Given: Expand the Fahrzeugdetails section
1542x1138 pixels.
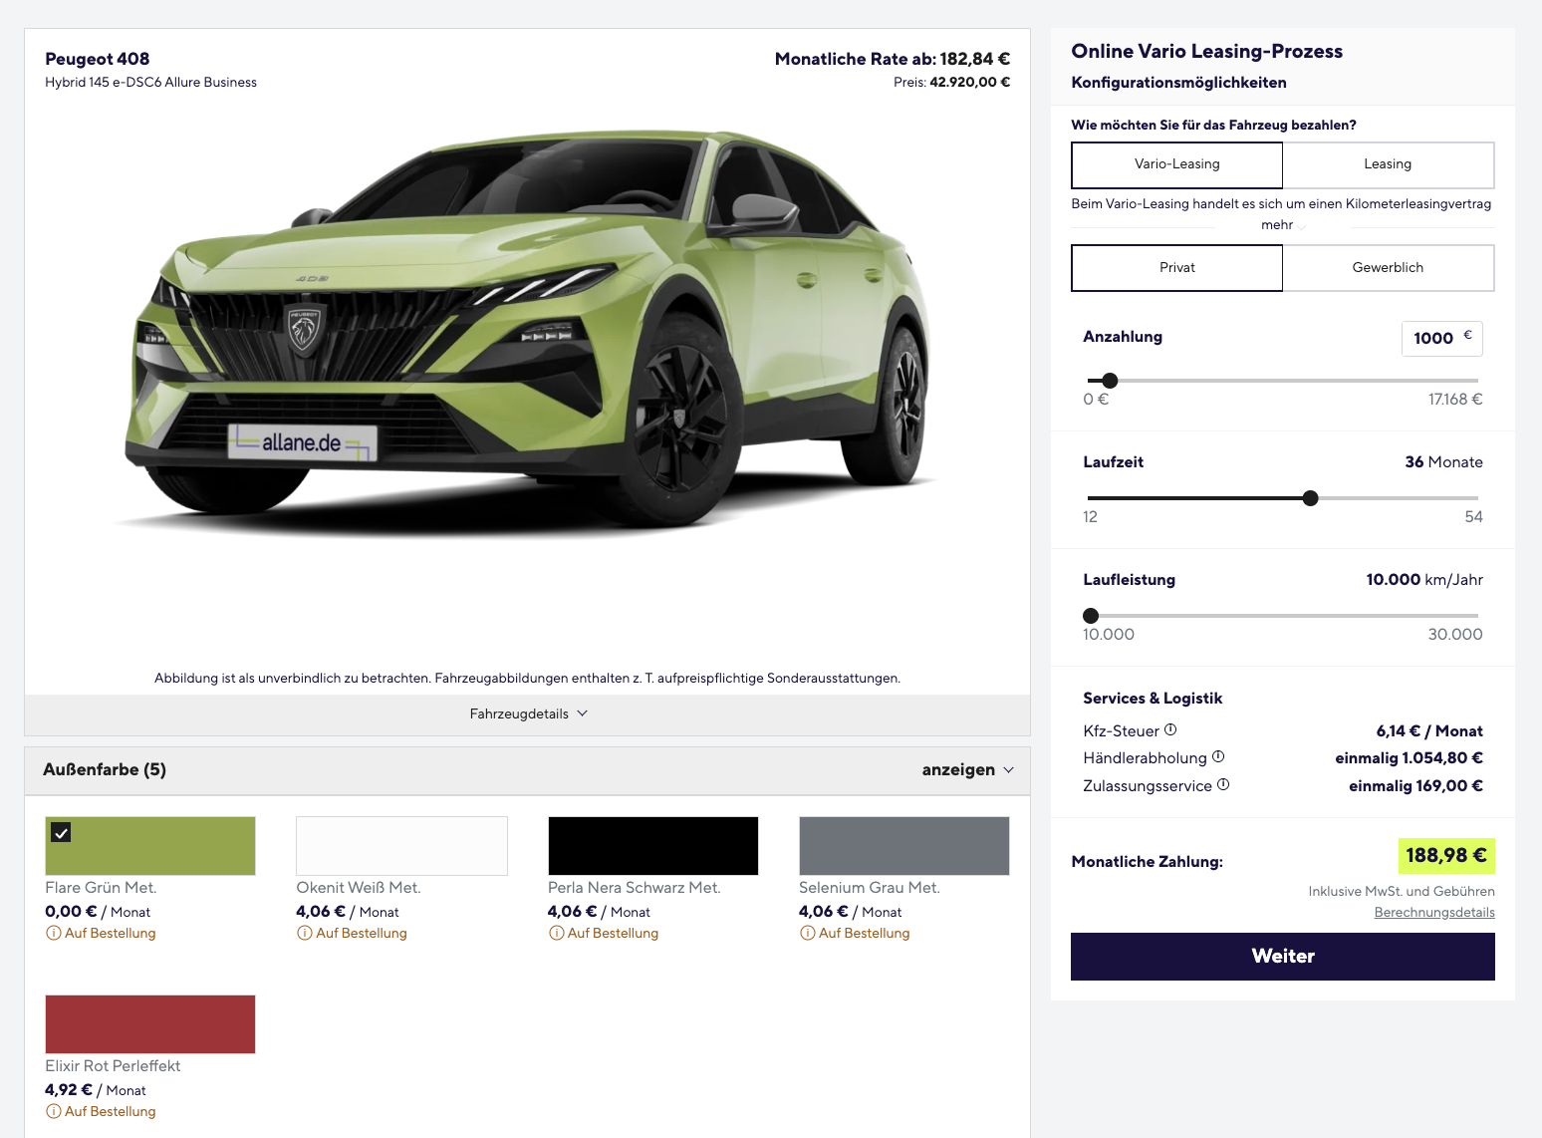Looking at the screenshot, I should click(x=528, y=714).
